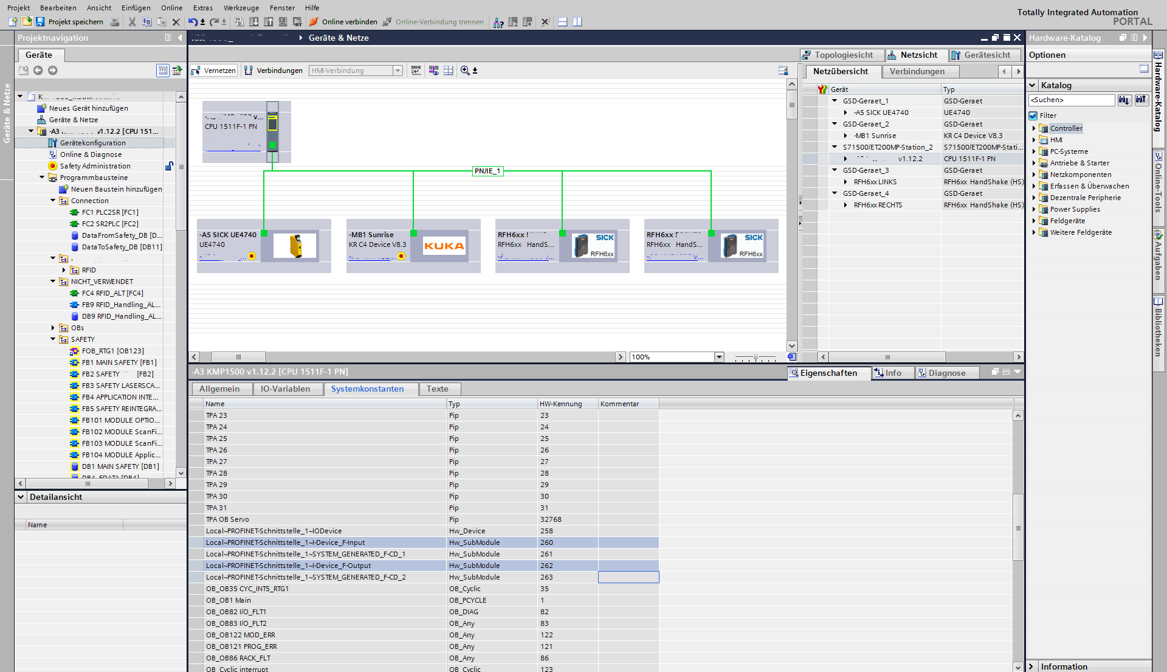
Task: Click the forward arrow in project navigation
Action: (x=53, y=71)
